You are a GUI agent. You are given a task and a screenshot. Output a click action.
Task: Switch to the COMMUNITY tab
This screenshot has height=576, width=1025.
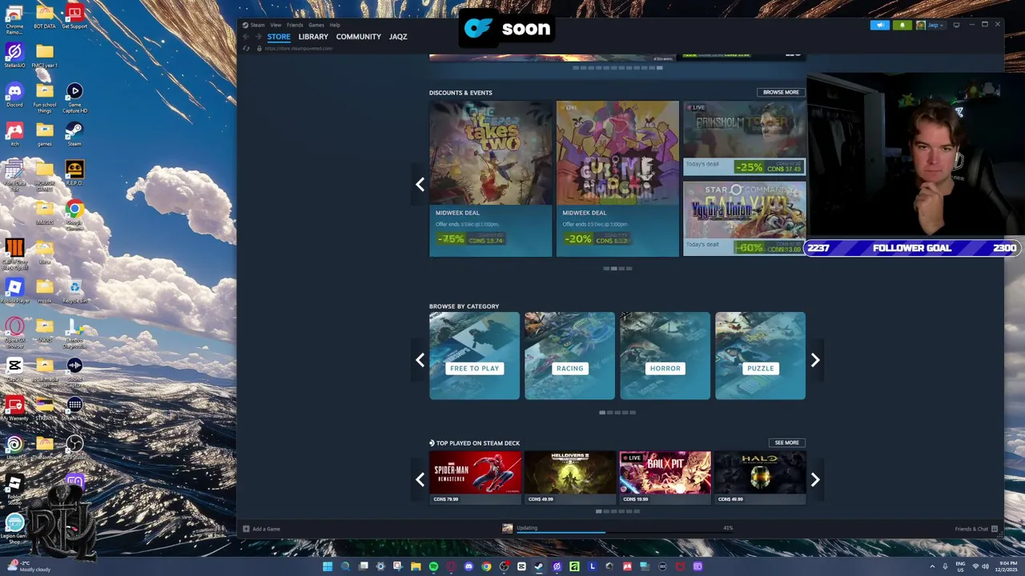pyautogui.click(x=359, y=37)
